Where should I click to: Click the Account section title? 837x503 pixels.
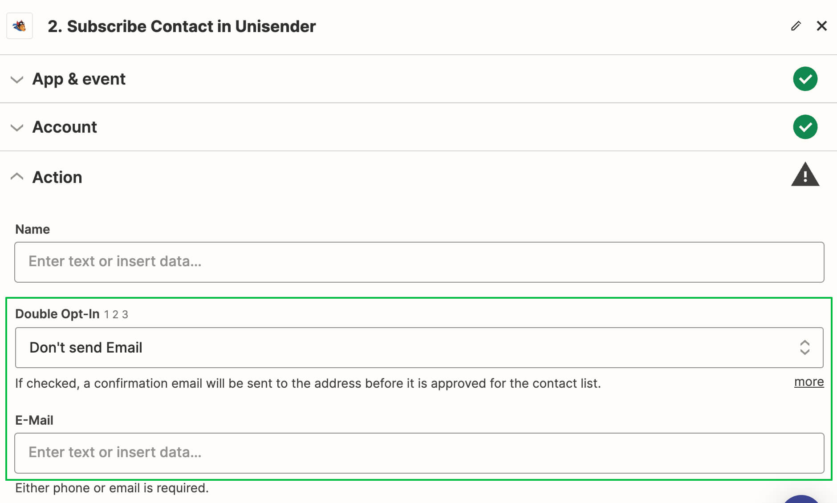(x=65, y=127)
